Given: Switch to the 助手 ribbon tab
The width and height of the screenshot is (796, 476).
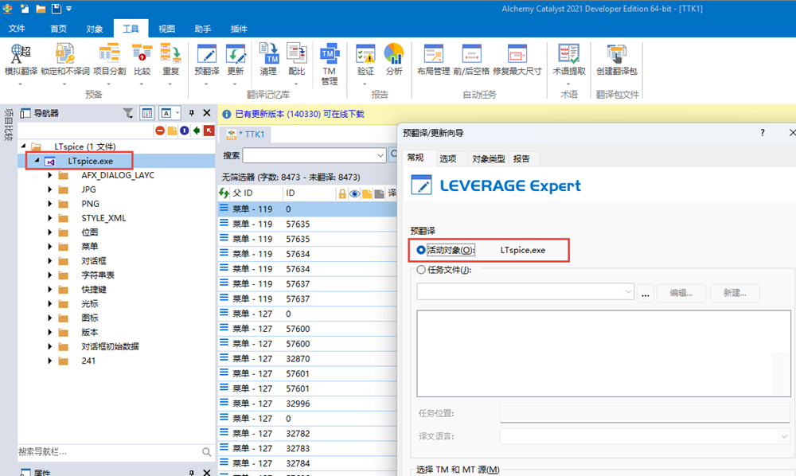Looking at the screenshot, I should [x=202, y=29].
